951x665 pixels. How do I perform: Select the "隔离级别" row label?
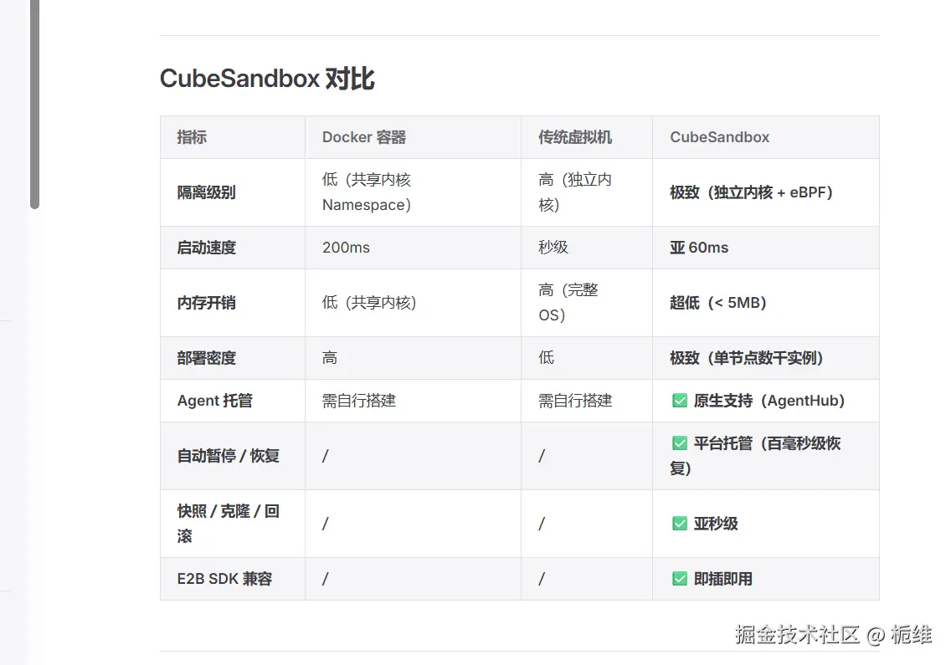click(206, 192)
